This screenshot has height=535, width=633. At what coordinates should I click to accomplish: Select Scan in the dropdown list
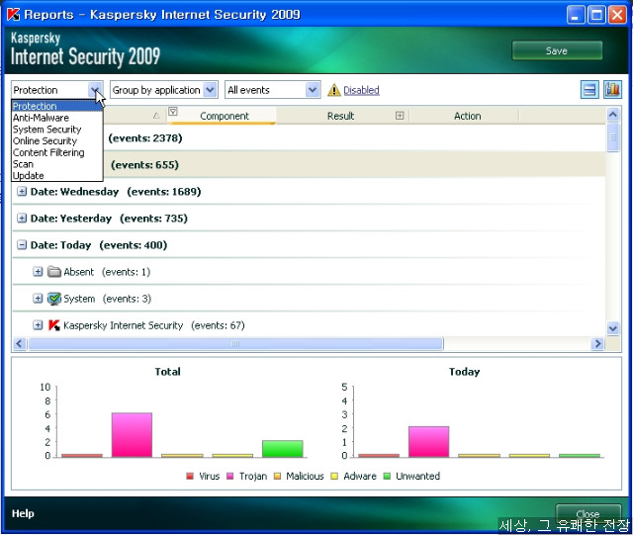click(57, 164)
